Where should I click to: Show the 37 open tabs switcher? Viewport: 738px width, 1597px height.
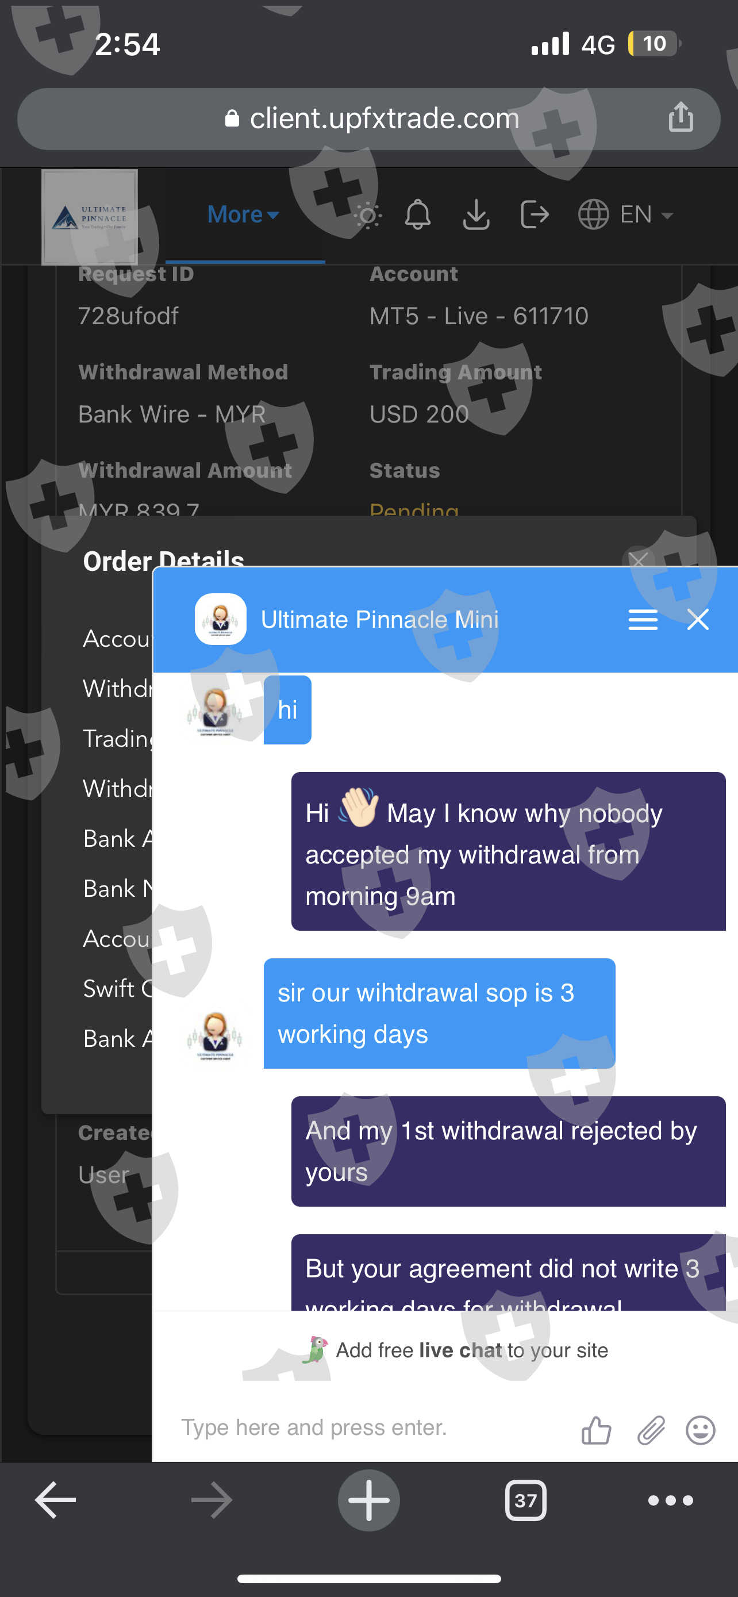pos(525,1500)
